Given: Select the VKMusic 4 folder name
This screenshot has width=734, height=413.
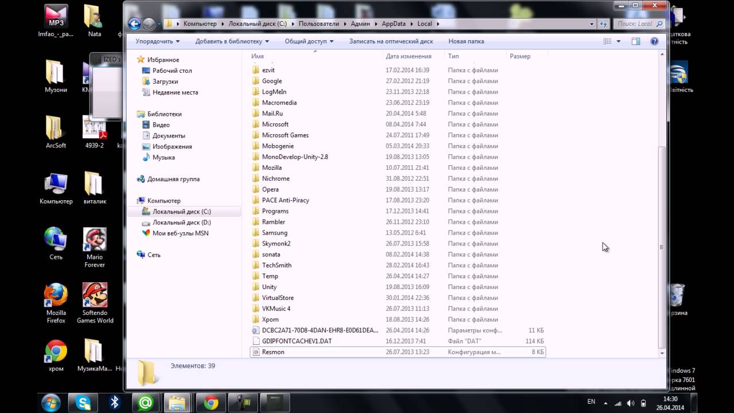Looking at the screenshot, I should pos(276,309).
